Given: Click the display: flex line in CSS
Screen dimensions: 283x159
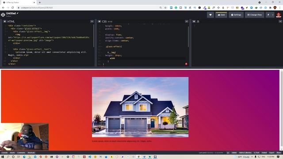Looking at the screenshot, I should [114, 35].
